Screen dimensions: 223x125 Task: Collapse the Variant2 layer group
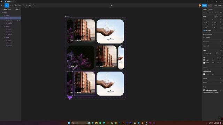click(2, 26)
